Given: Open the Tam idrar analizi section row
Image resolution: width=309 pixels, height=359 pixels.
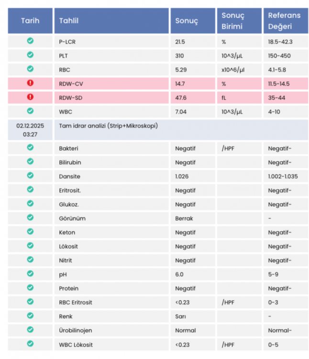Looking at the screenshot, I should pos(181,130).
